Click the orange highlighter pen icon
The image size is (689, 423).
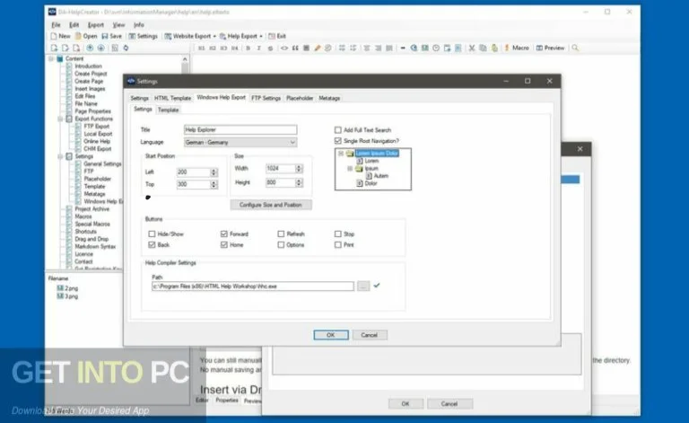(318, 48)
